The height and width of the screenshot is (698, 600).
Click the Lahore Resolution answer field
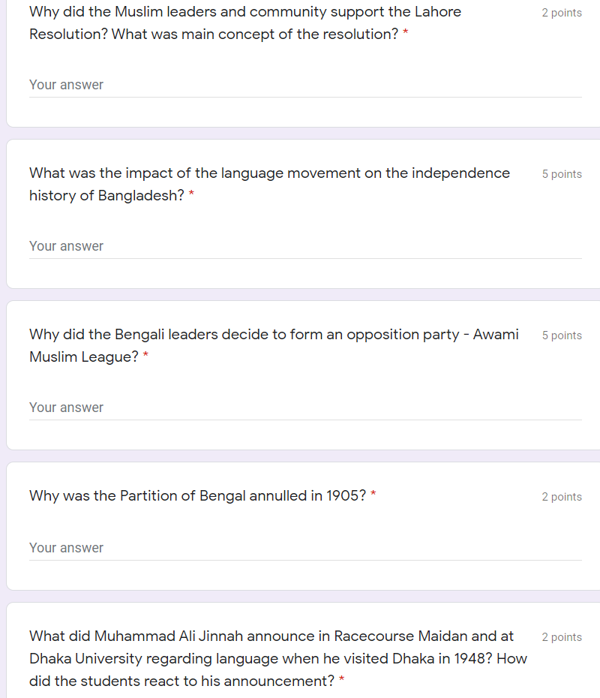tap(305, 85)
